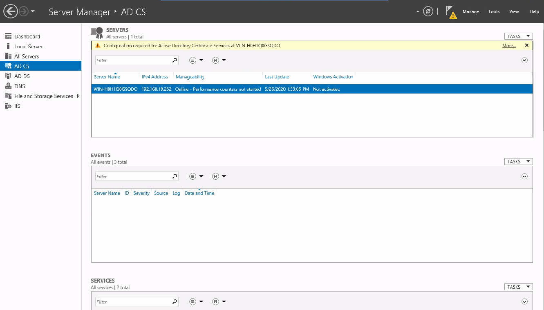Open notifications flag with warning

[451, 12]
